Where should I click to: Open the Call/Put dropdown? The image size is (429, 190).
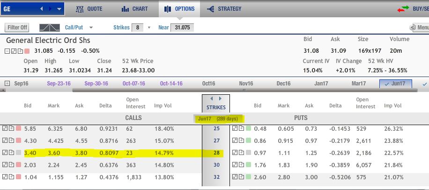(x=90, y=28)
